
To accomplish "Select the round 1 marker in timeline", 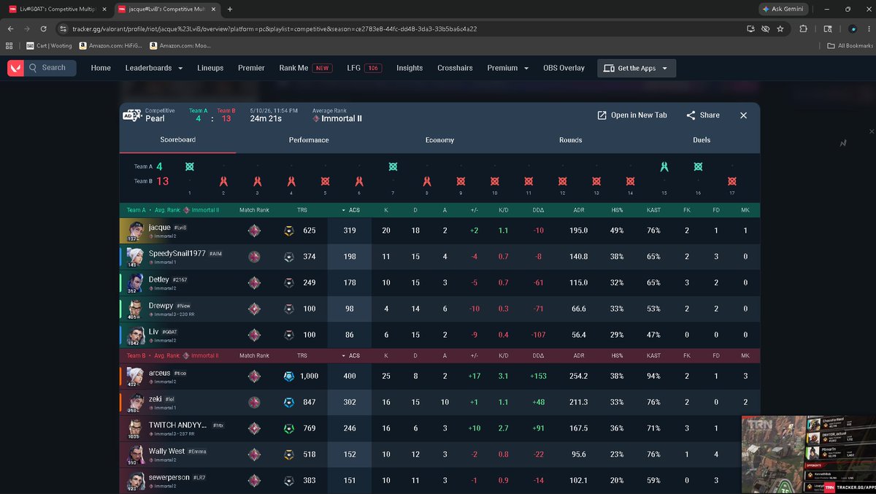I will (190, 167).
